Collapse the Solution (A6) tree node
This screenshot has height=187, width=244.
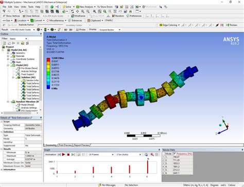click(x=13, y=78)
